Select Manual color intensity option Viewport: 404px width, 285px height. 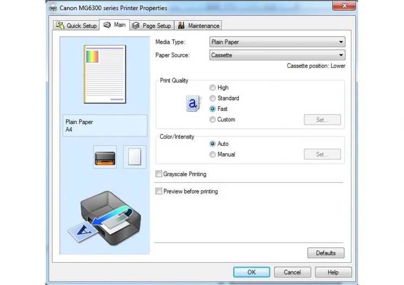(212, 154)
